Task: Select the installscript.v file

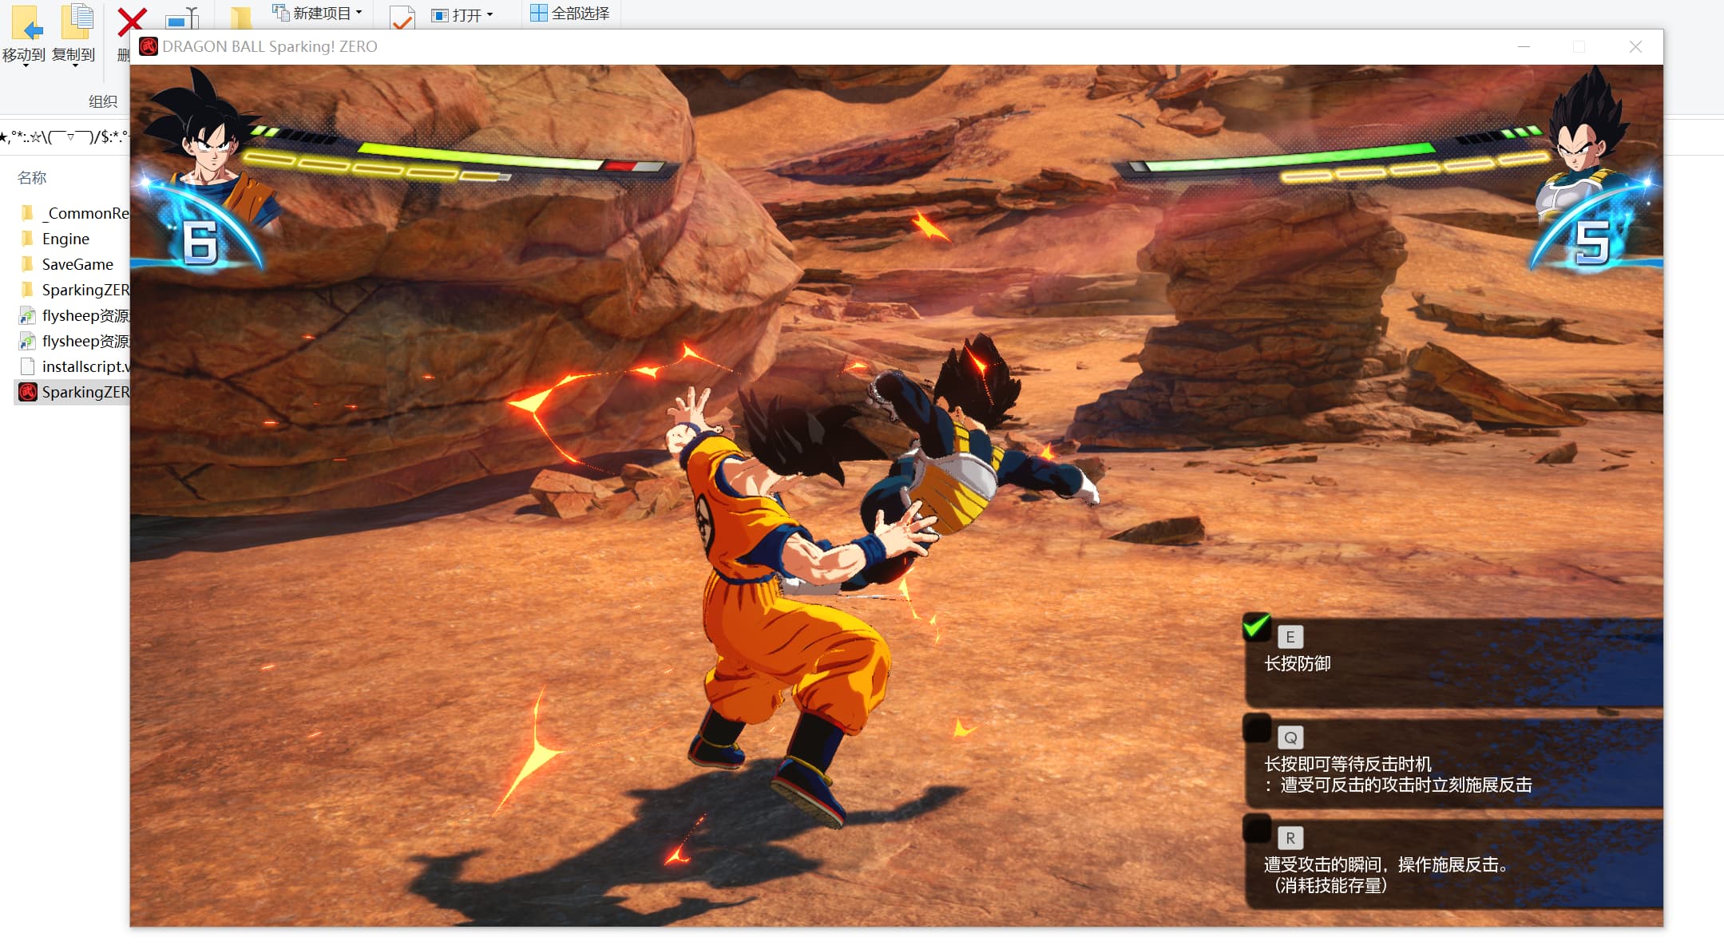Action: 73,366
